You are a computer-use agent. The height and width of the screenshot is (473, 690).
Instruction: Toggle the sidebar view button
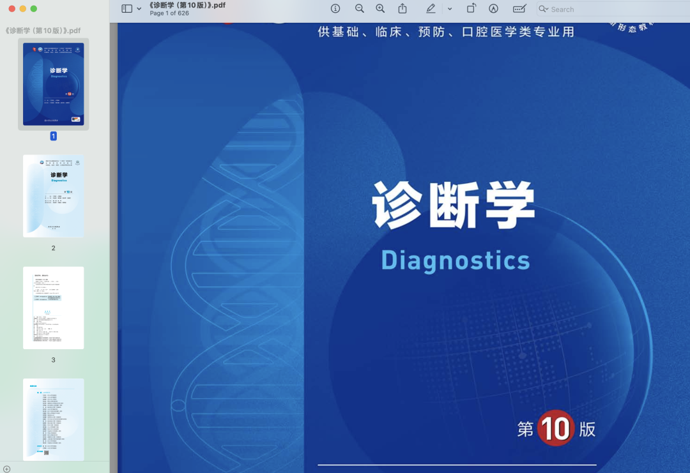(126, 9)
